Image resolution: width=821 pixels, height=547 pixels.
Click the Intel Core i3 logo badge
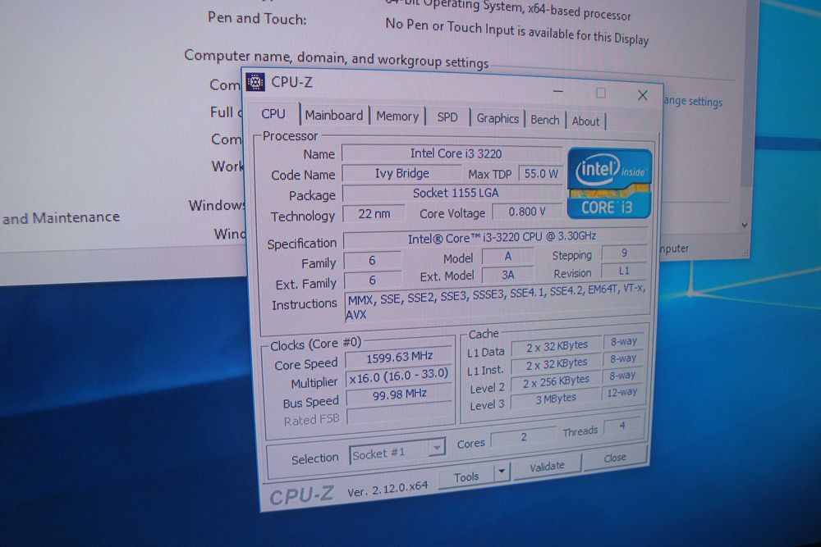[609, 184]
